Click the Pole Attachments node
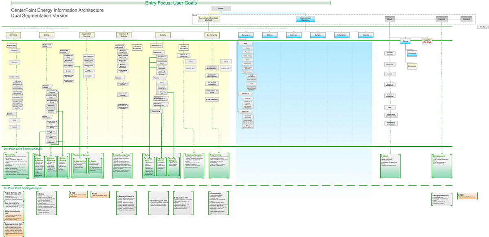Image resolution: width=489 pixels, height=237 pixels. [x=247, y=127]
